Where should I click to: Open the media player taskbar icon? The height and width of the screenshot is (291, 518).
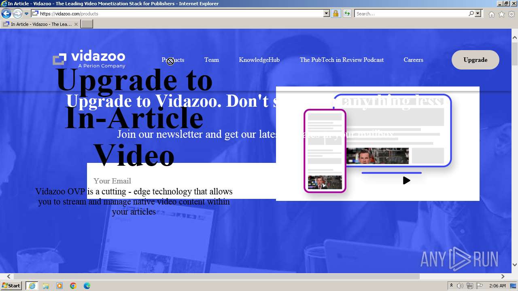pos(59,286)
